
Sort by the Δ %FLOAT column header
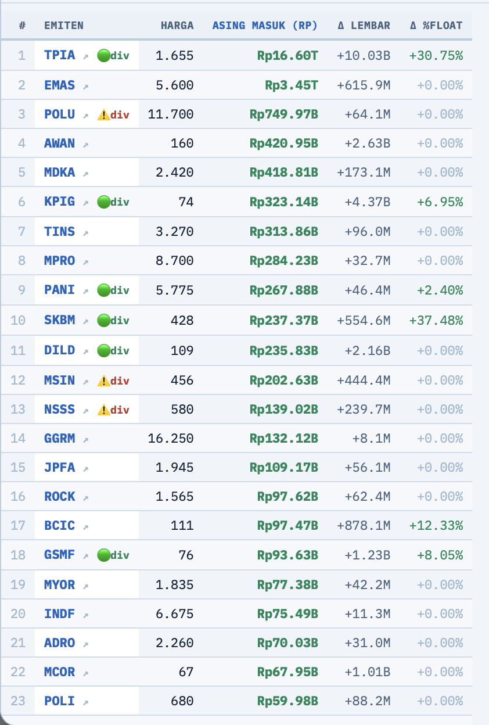(436, 26)
